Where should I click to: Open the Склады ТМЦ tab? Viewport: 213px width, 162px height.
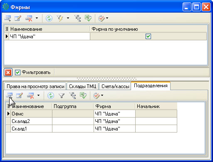(x=83, y=86)
